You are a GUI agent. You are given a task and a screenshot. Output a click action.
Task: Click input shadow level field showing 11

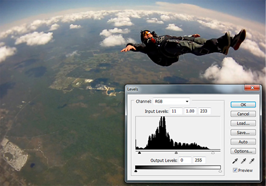point(176,111)
